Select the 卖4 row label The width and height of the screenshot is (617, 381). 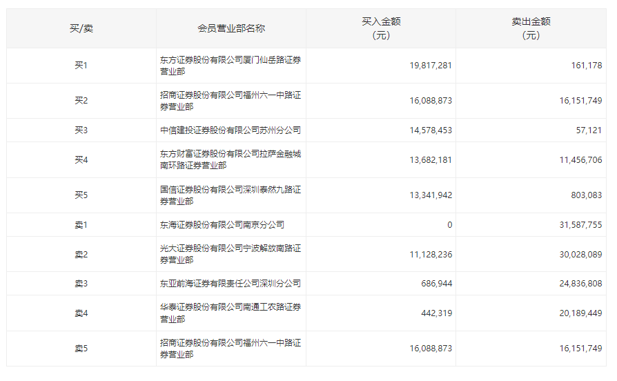pos(81,313)
